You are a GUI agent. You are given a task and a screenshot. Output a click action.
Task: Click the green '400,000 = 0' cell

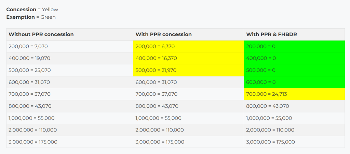tap(261, 58)
